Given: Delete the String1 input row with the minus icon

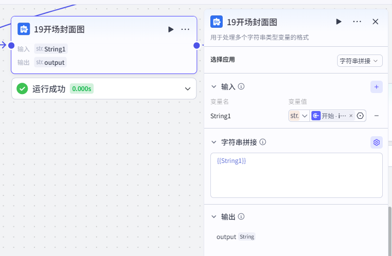Looking at the screenshot, I should tap(377, 116).
